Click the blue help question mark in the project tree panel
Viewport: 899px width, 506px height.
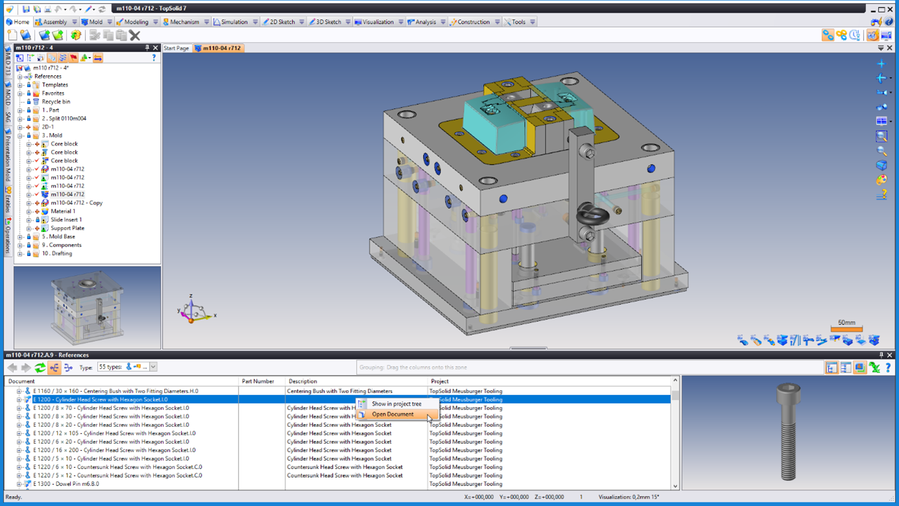pyautogui.click(x=154, y=58)
